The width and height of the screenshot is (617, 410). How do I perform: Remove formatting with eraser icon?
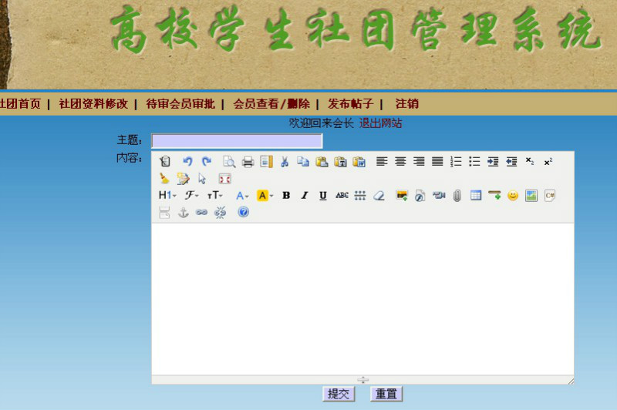[379, 196]
